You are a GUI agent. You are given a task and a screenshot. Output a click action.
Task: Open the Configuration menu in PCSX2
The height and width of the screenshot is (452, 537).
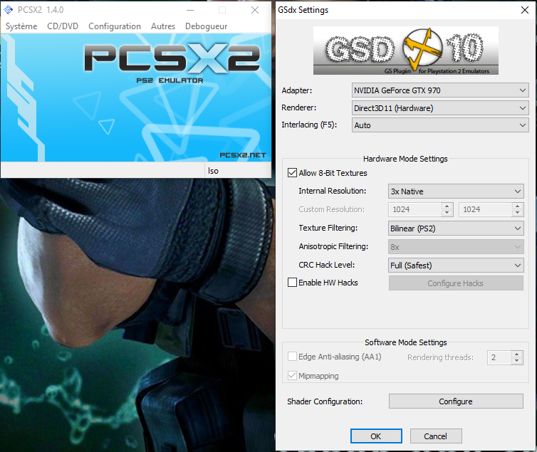point(115,26)
